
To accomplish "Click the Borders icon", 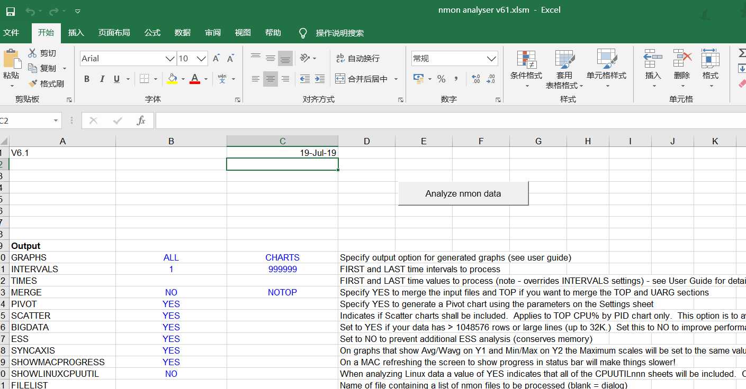I will pos(144,79).
